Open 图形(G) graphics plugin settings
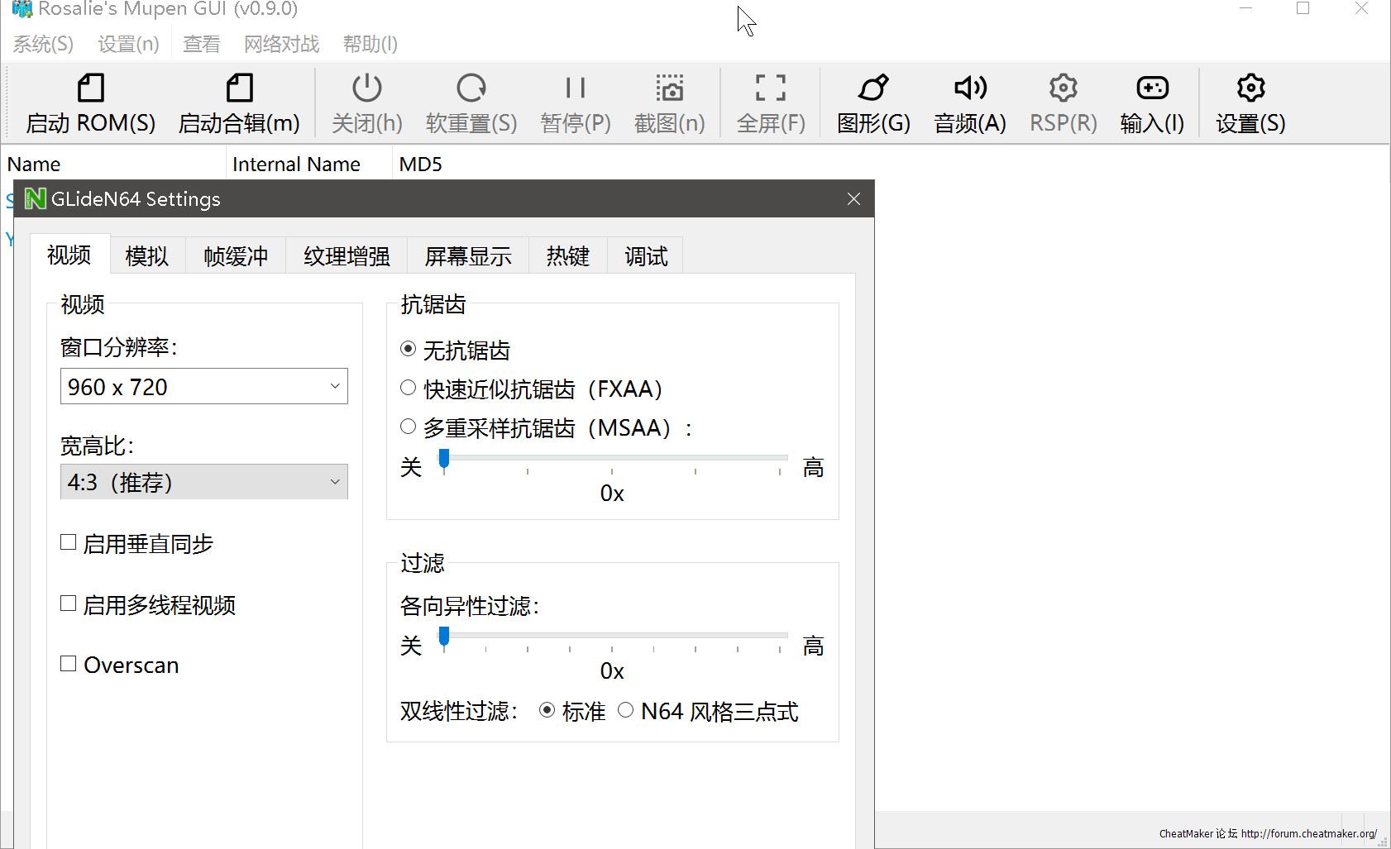This screenshot has height=849, width=1391. 873,103
